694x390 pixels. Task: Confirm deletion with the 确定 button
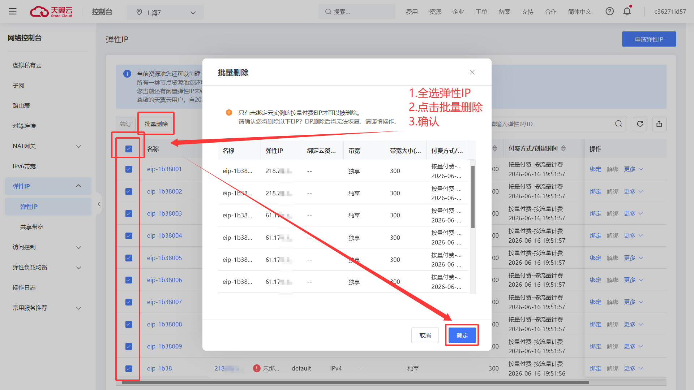(x=462, y=335)
